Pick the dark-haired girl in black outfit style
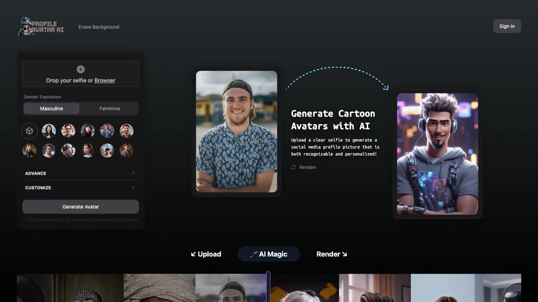Image resolution: width=538 pixels, height=302 pixels. [88, 131]
